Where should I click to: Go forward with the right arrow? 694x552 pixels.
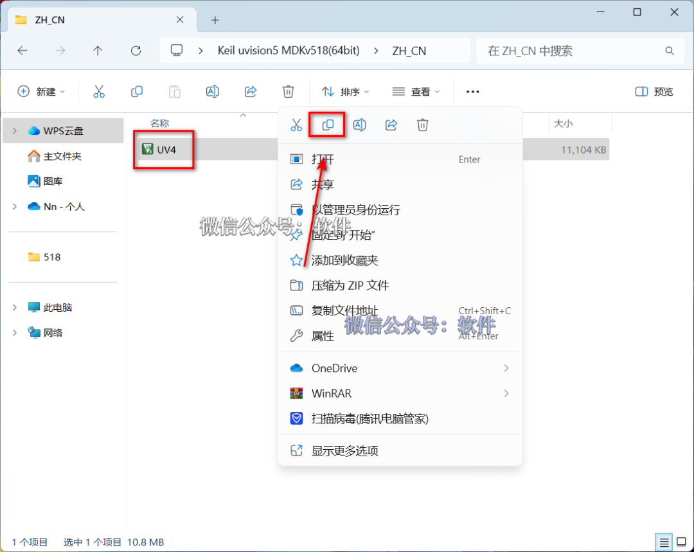[60, 51]
